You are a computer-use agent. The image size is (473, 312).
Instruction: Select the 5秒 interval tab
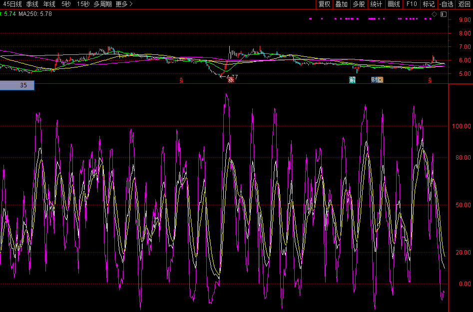[66, 4]
